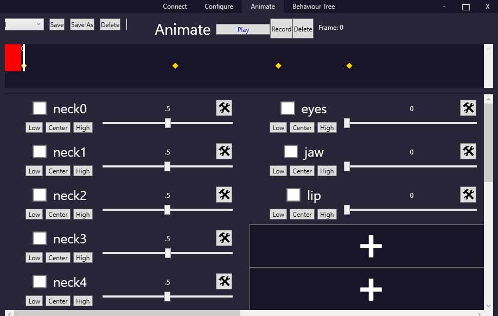Set neck0 to Low

point(34,127)
